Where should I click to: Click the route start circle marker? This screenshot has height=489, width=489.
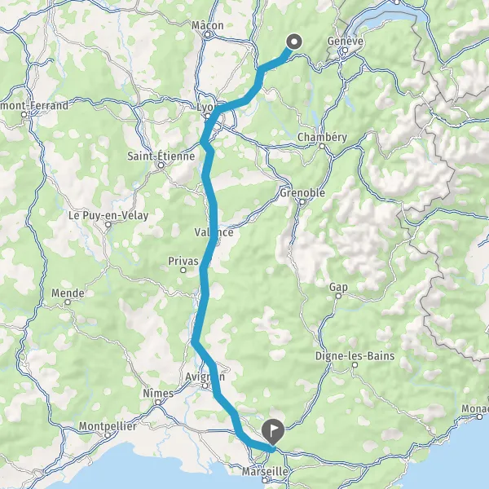tap(293, 42)
